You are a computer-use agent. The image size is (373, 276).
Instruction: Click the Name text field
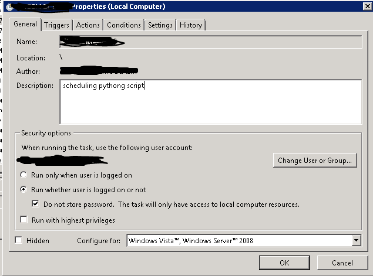210,42
